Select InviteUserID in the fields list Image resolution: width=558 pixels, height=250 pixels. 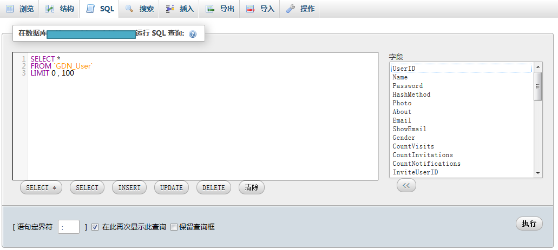(462, 172)
